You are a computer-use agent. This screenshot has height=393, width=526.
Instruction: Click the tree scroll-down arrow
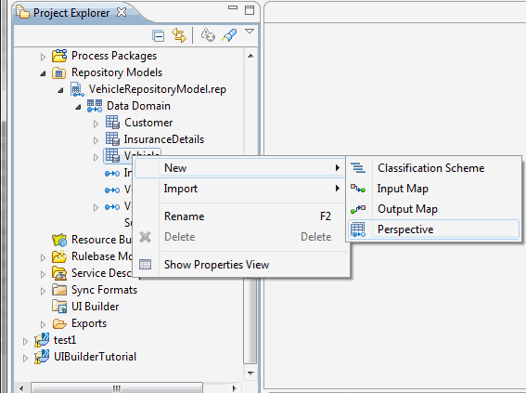tap(250, 373)
